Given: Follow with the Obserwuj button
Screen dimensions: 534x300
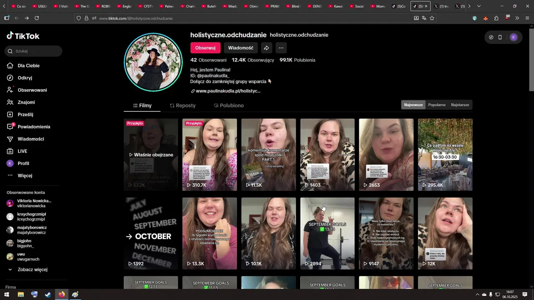Looking at the screenshot, I should (x=205, y=48).
